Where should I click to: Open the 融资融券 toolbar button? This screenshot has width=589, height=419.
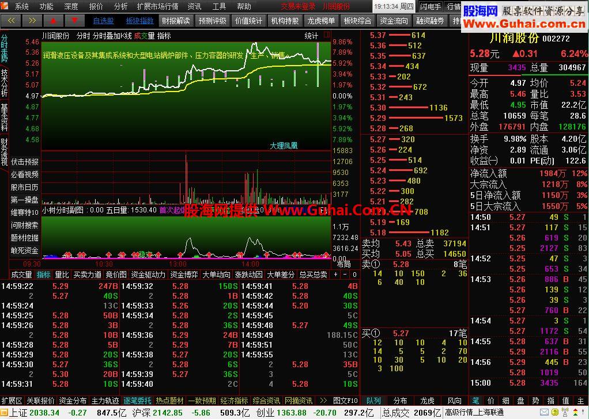tap(430, 21)
